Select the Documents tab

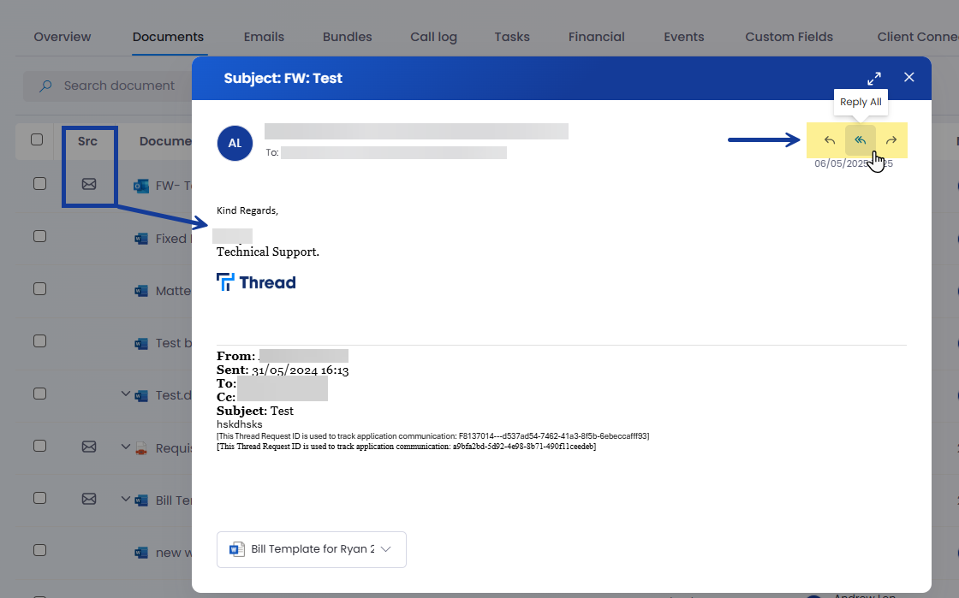168,37
